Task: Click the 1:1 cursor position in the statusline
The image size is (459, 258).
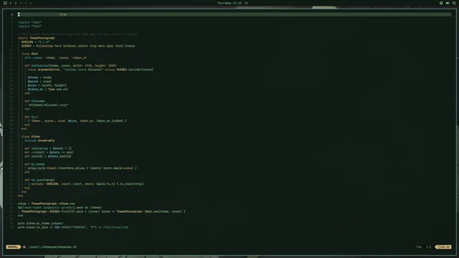Action: tap(429, 247)
